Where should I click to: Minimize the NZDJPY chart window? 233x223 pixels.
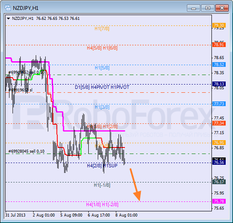tap(194, 8)
